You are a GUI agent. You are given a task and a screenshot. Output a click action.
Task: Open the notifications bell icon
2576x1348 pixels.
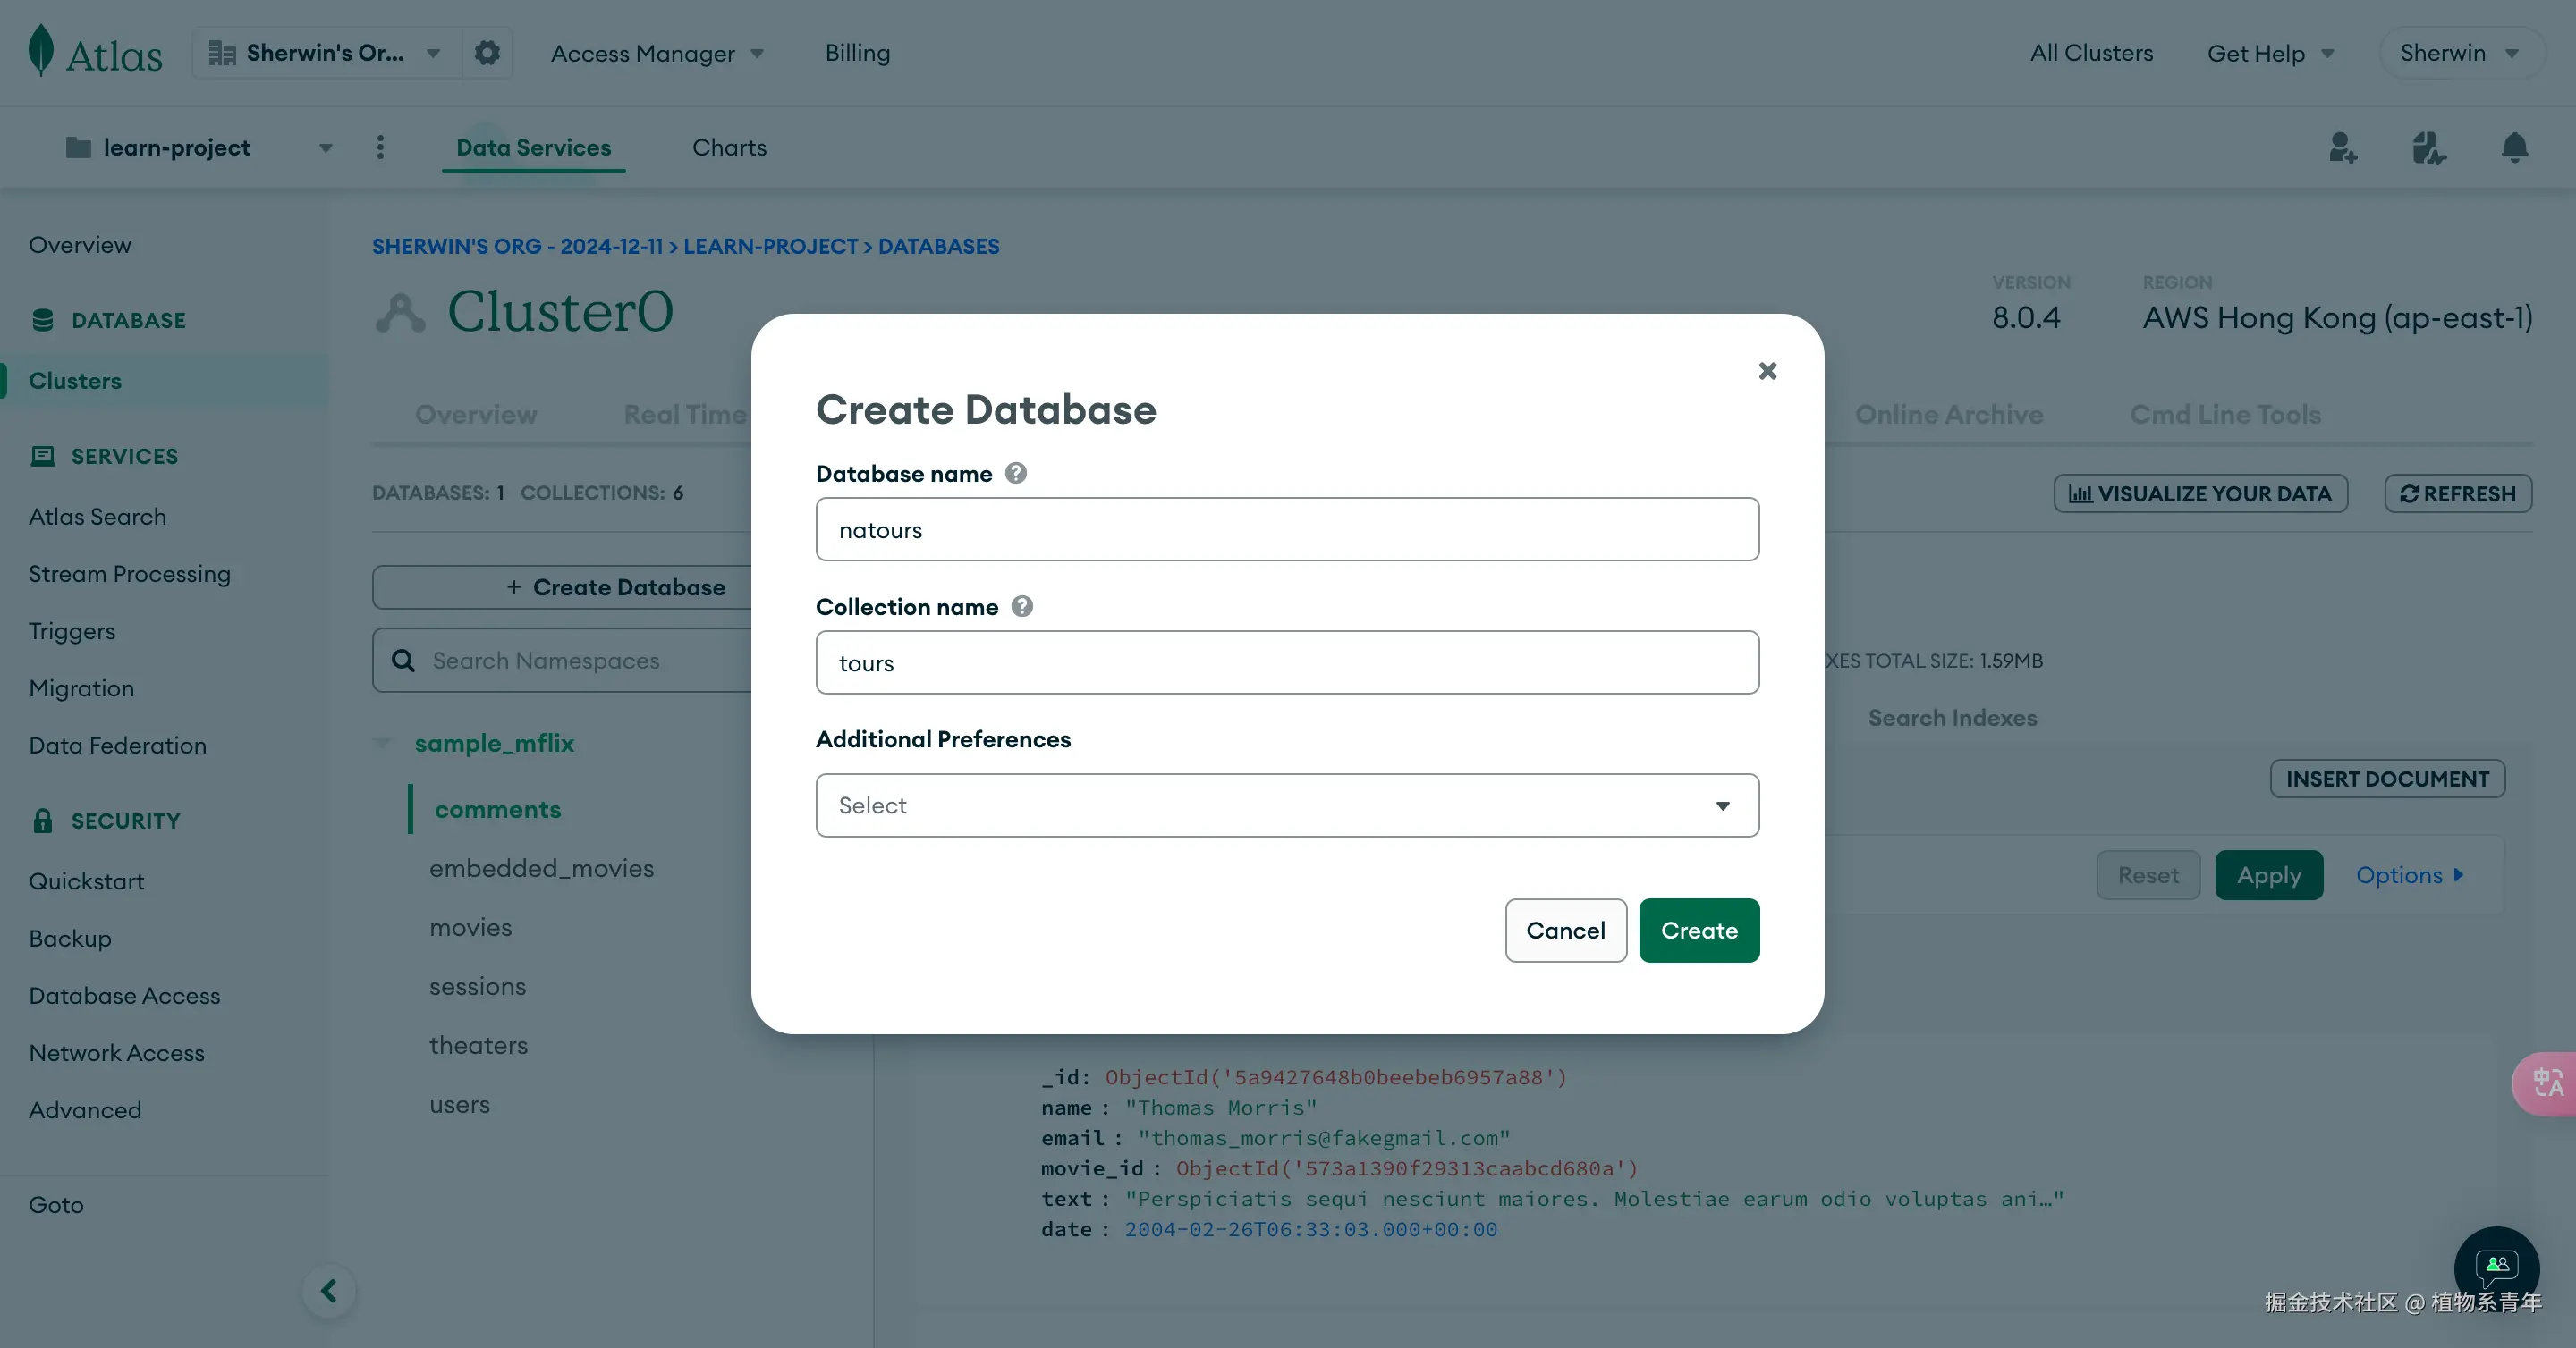[2514, 147]
